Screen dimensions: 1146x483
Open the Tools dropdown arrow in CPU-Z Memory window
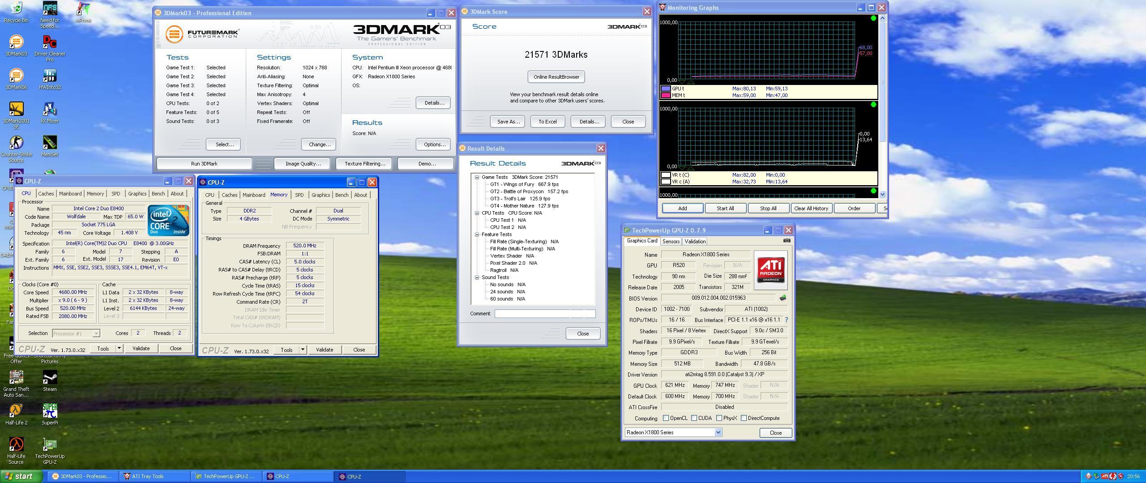303,350
